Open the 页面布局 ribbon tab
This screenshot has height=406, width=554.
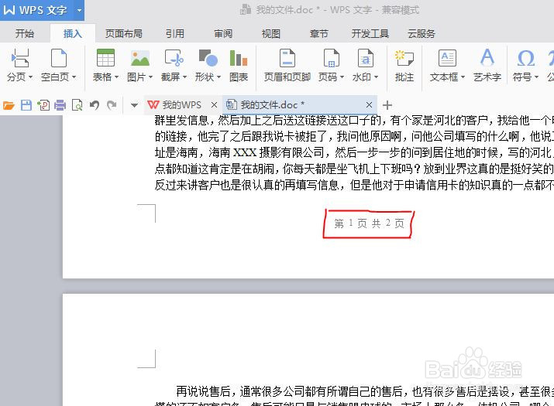coord(124,33)
